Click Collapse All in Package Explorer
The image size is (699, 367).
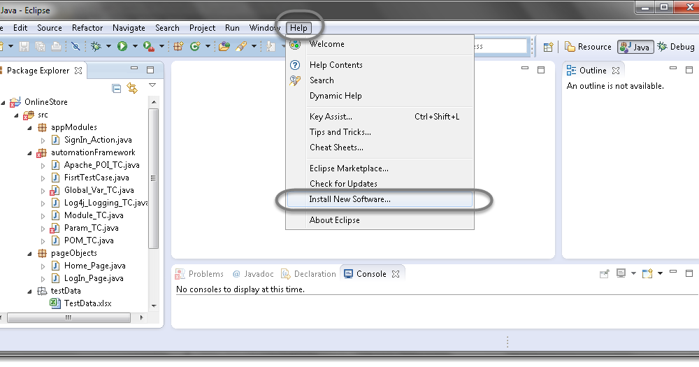coord(116,88)
